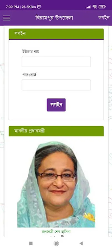This screenshot has height=250, width=112.
Task: Open recent apps with square button
Action: [31, 243]
